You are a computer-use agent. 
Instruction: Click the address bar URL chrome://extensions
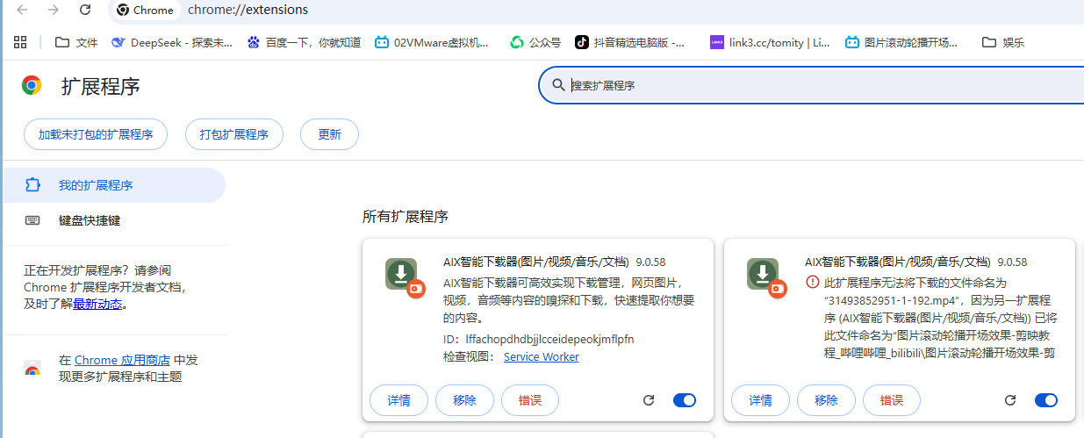(x=248, y=10)
